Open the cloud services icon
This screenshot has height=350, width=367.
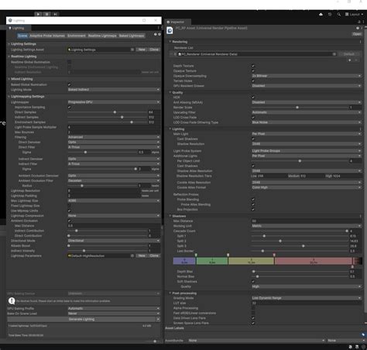pos(321,15)
